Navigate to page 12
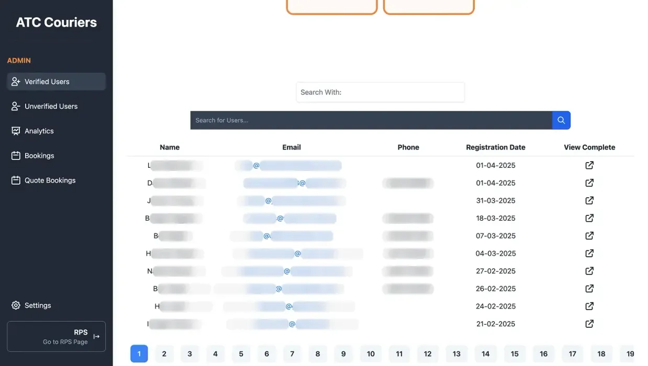Screen dimensions: 648x366 tap(428, 354)
